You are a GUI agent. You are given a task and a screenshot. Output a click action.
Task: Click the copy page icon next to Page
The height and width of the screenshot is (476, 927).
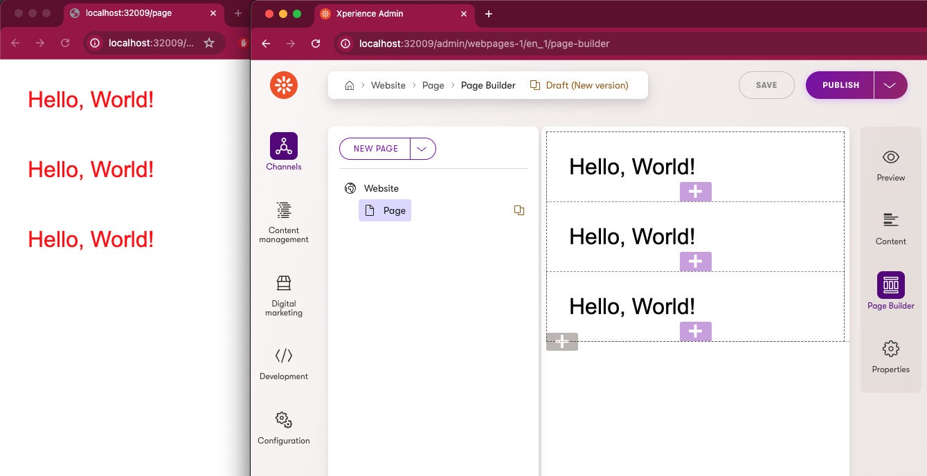519,210
